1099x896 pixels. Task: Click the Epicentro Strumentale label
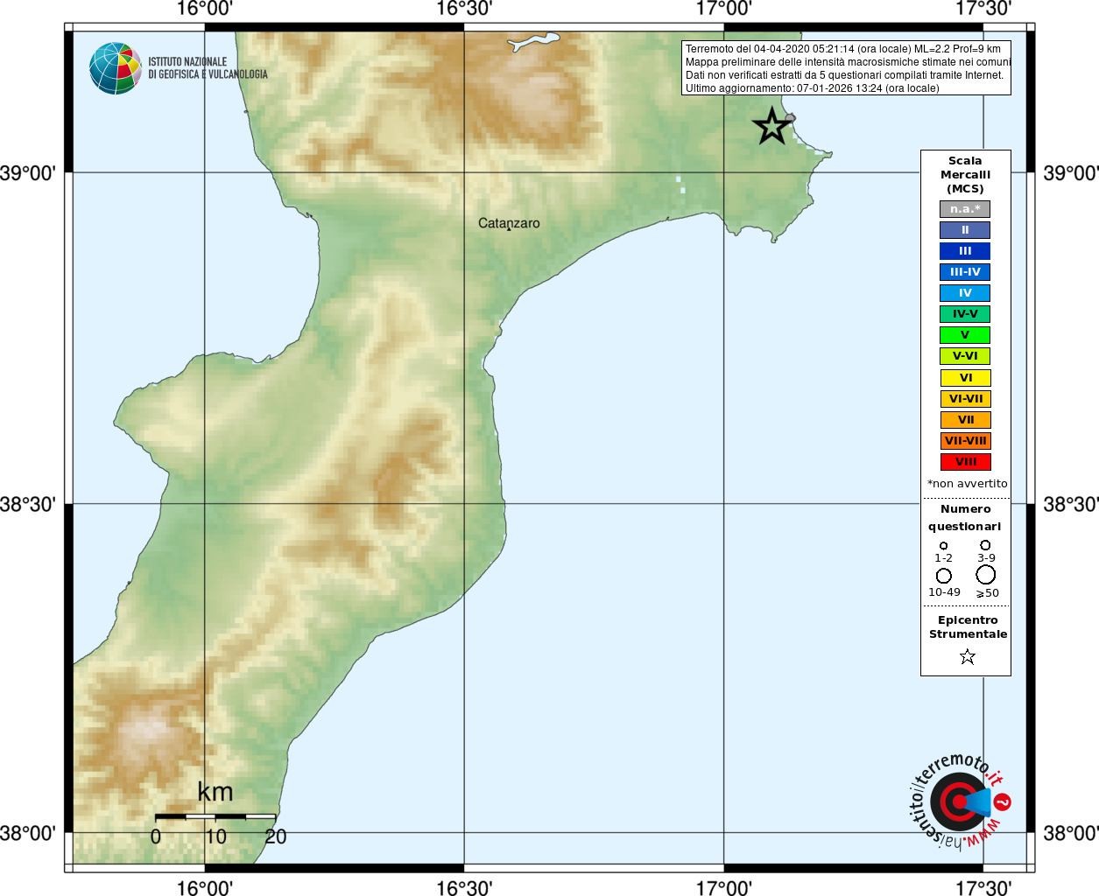[x=968, y=627]
